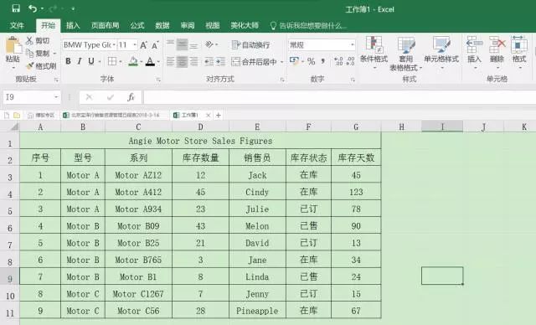Open Format as Table (套用表格格式)

pyautogui.click(x=405, y=54)
